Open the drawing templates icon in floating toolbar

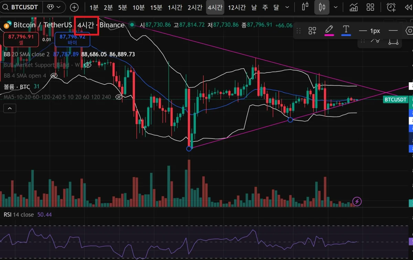point(312,31)
